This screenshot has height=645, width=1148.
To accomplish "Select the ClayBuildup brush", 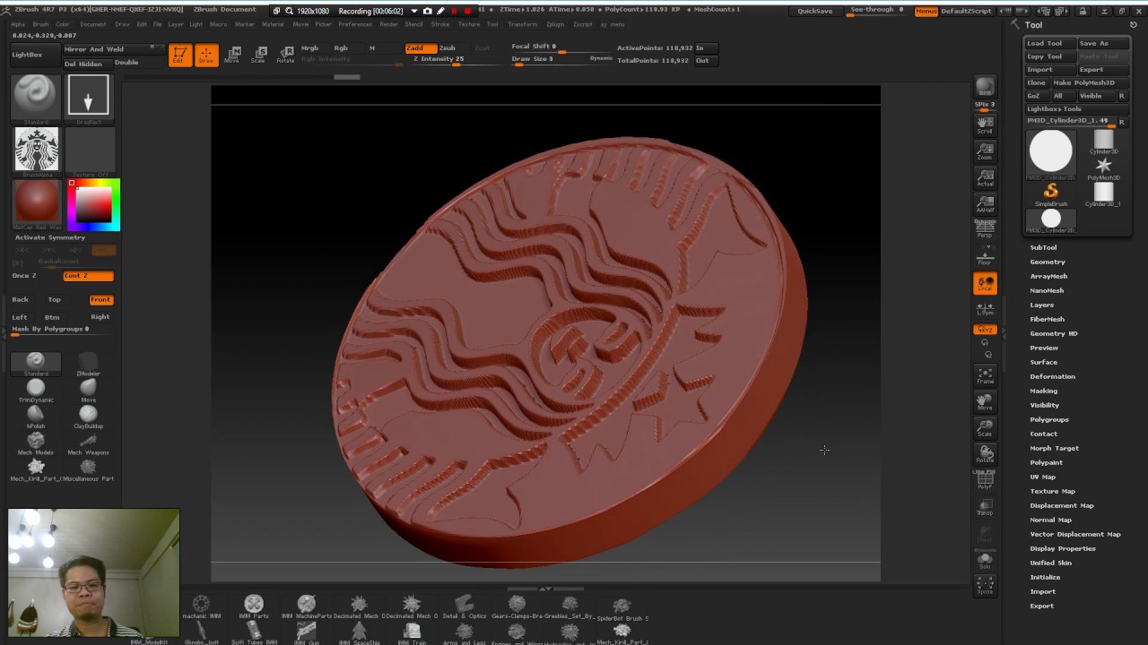I will [88, 416].
